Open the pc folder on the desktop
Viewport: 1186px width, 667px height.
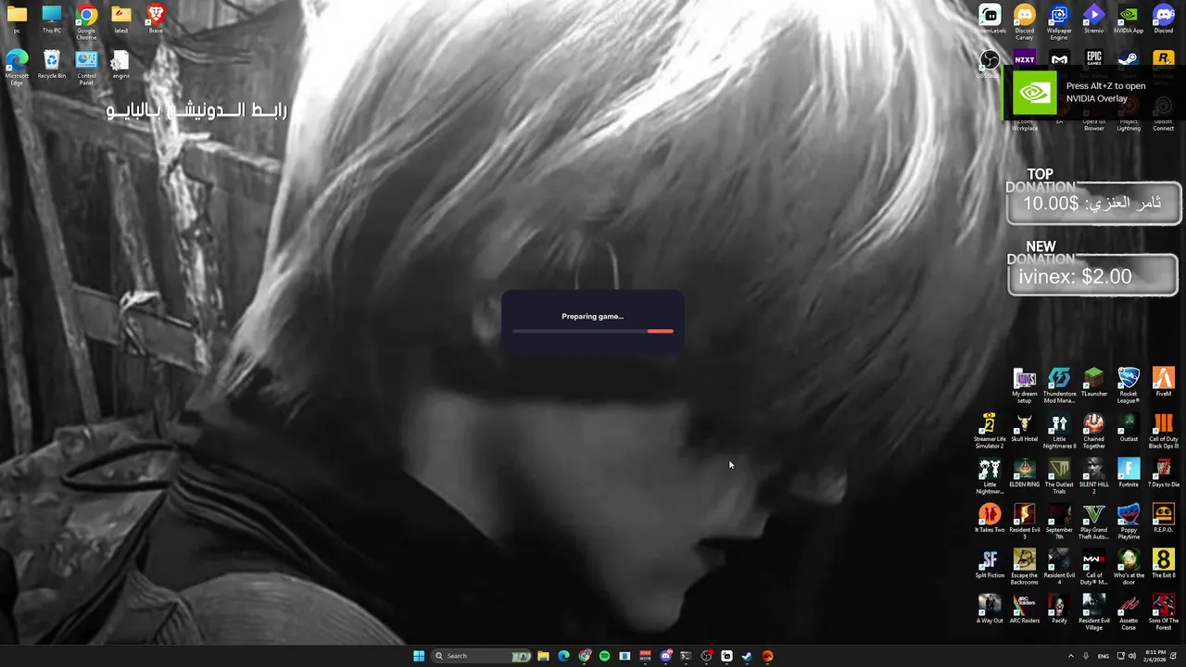click(x=17, y=19)
